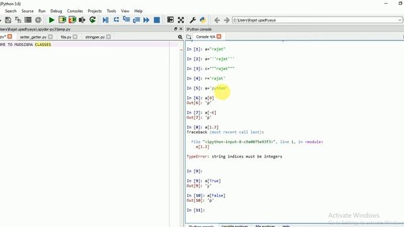Screen dimensions: 404x227
Task: Select the Console 4/A tab
Action: 205,37
